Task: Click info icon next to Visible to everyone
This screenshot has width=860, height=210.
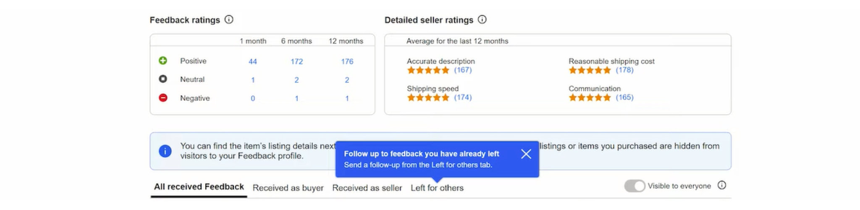Action: tap(722, 185)
